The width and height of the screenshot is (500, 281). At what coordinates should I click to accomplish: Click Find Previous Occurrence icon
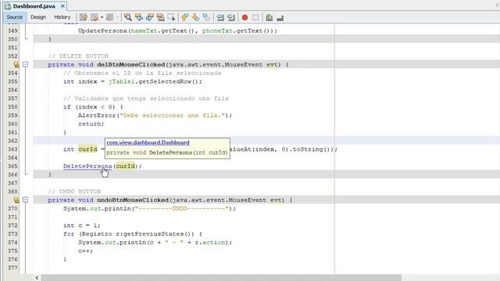tap(139, 17)
